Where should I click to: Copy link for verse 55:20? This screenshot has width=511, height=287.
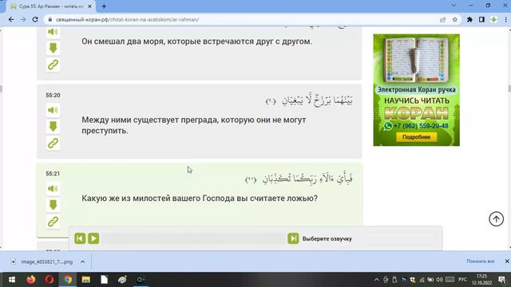(53, 143)
